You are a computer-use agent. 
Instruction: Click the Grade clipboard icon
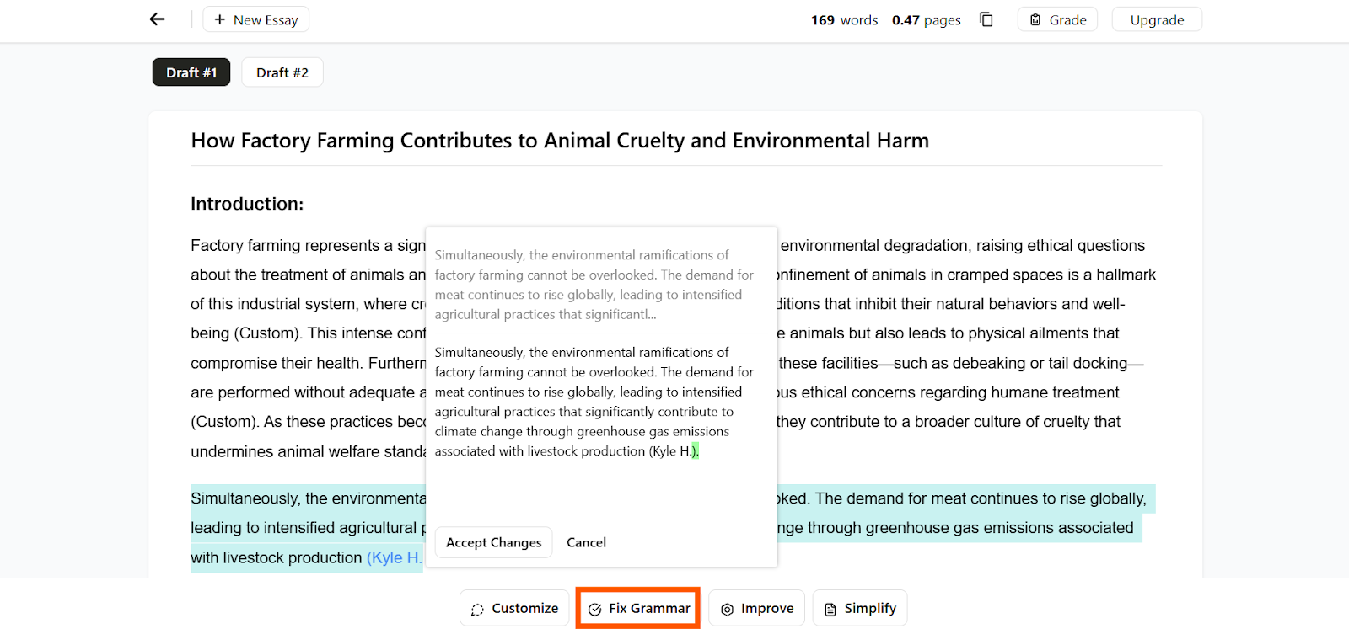coord(1035,19)
